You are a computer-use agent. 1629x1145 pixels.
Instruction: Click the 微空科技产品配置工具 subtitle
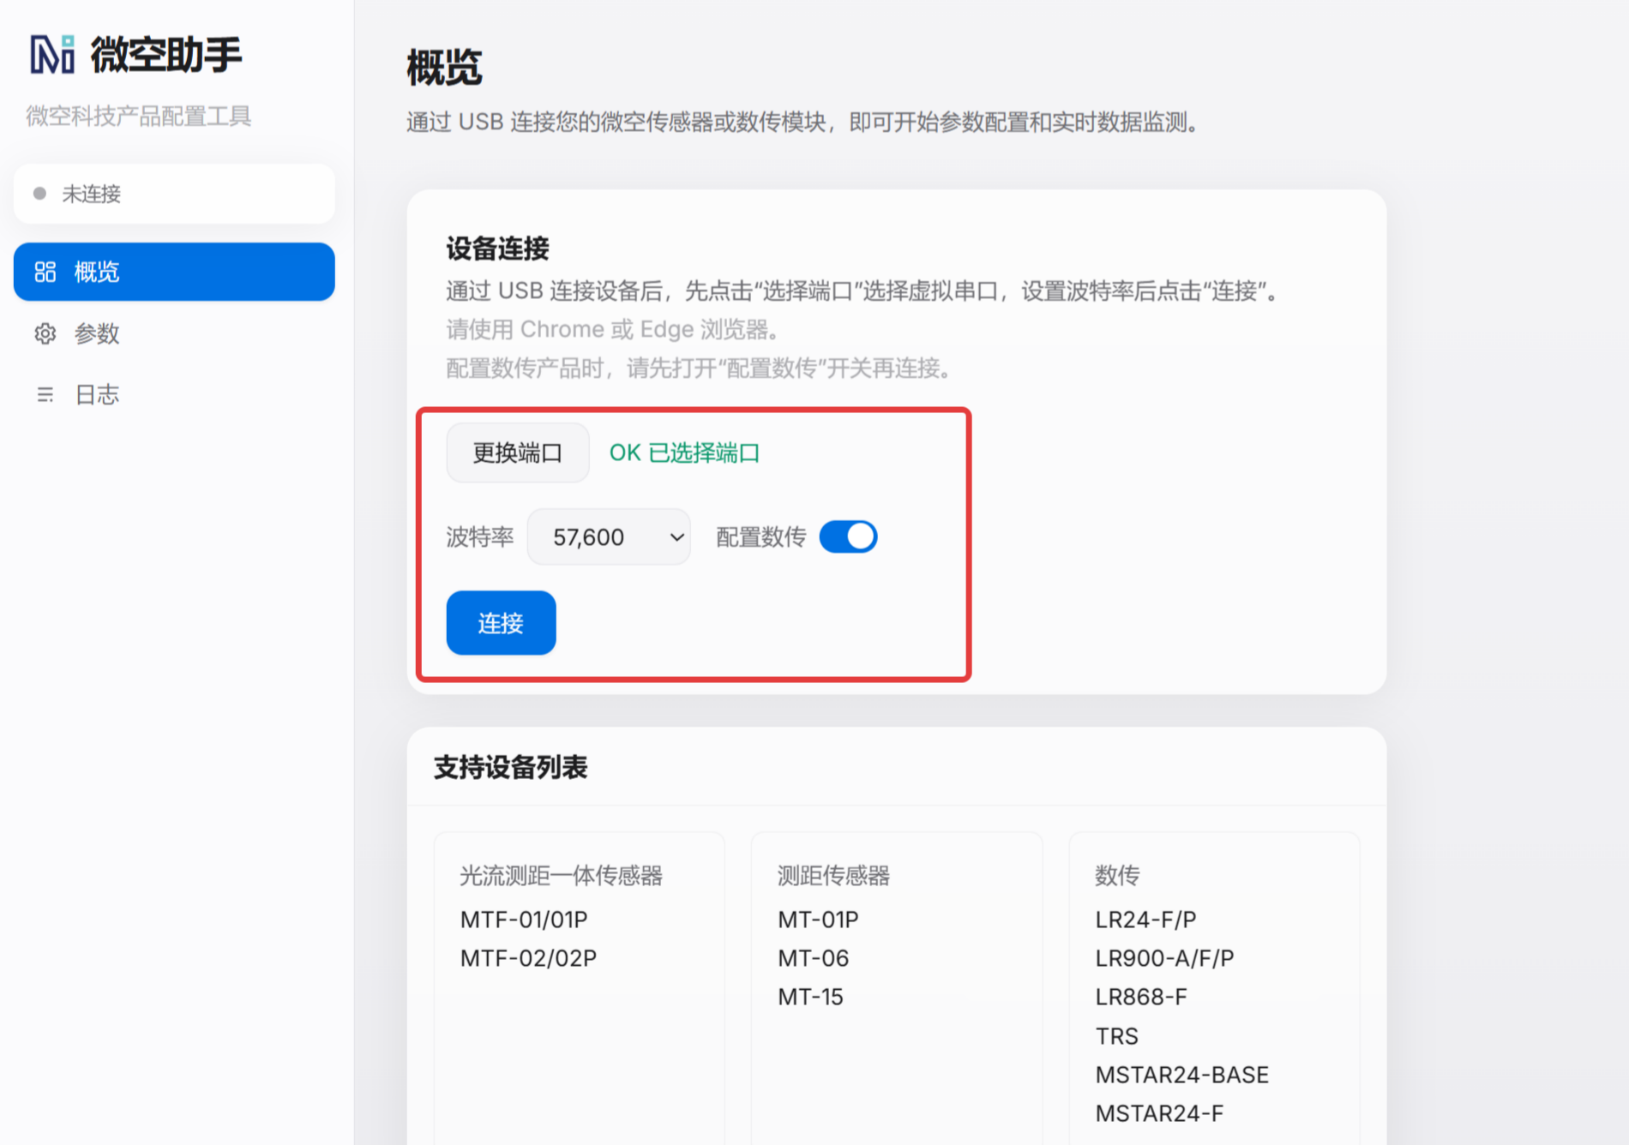tap(138, 116)
